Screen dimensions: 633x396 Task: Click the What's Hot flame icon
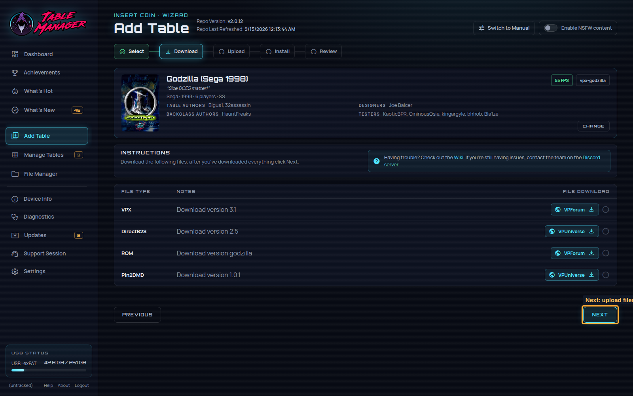pos(15,91)
